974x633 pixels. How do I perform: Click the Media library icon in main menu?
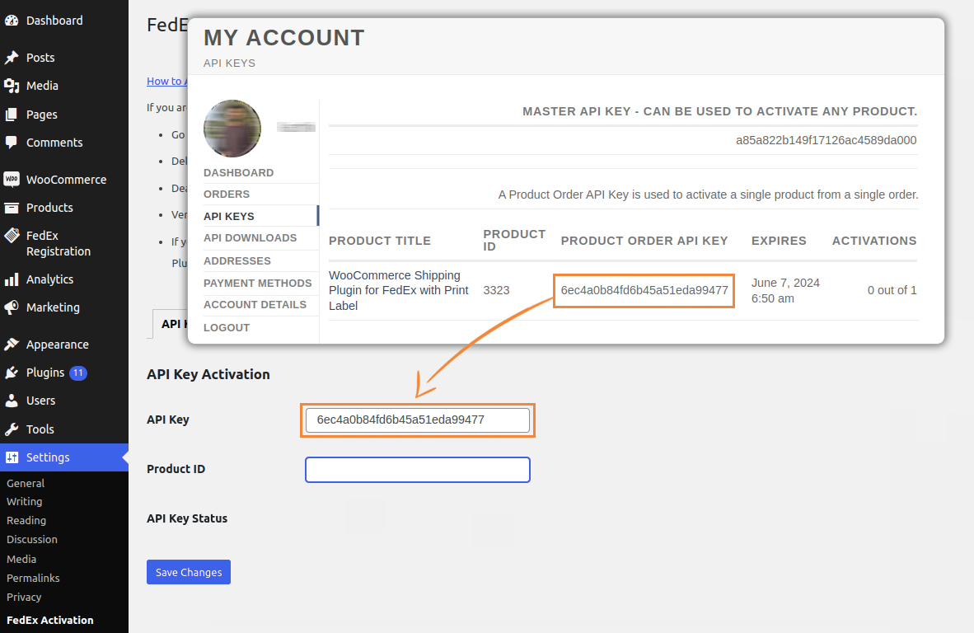coord(12,86)
